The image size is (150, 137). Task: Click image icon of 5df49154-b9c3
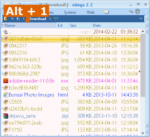point(6,60)
